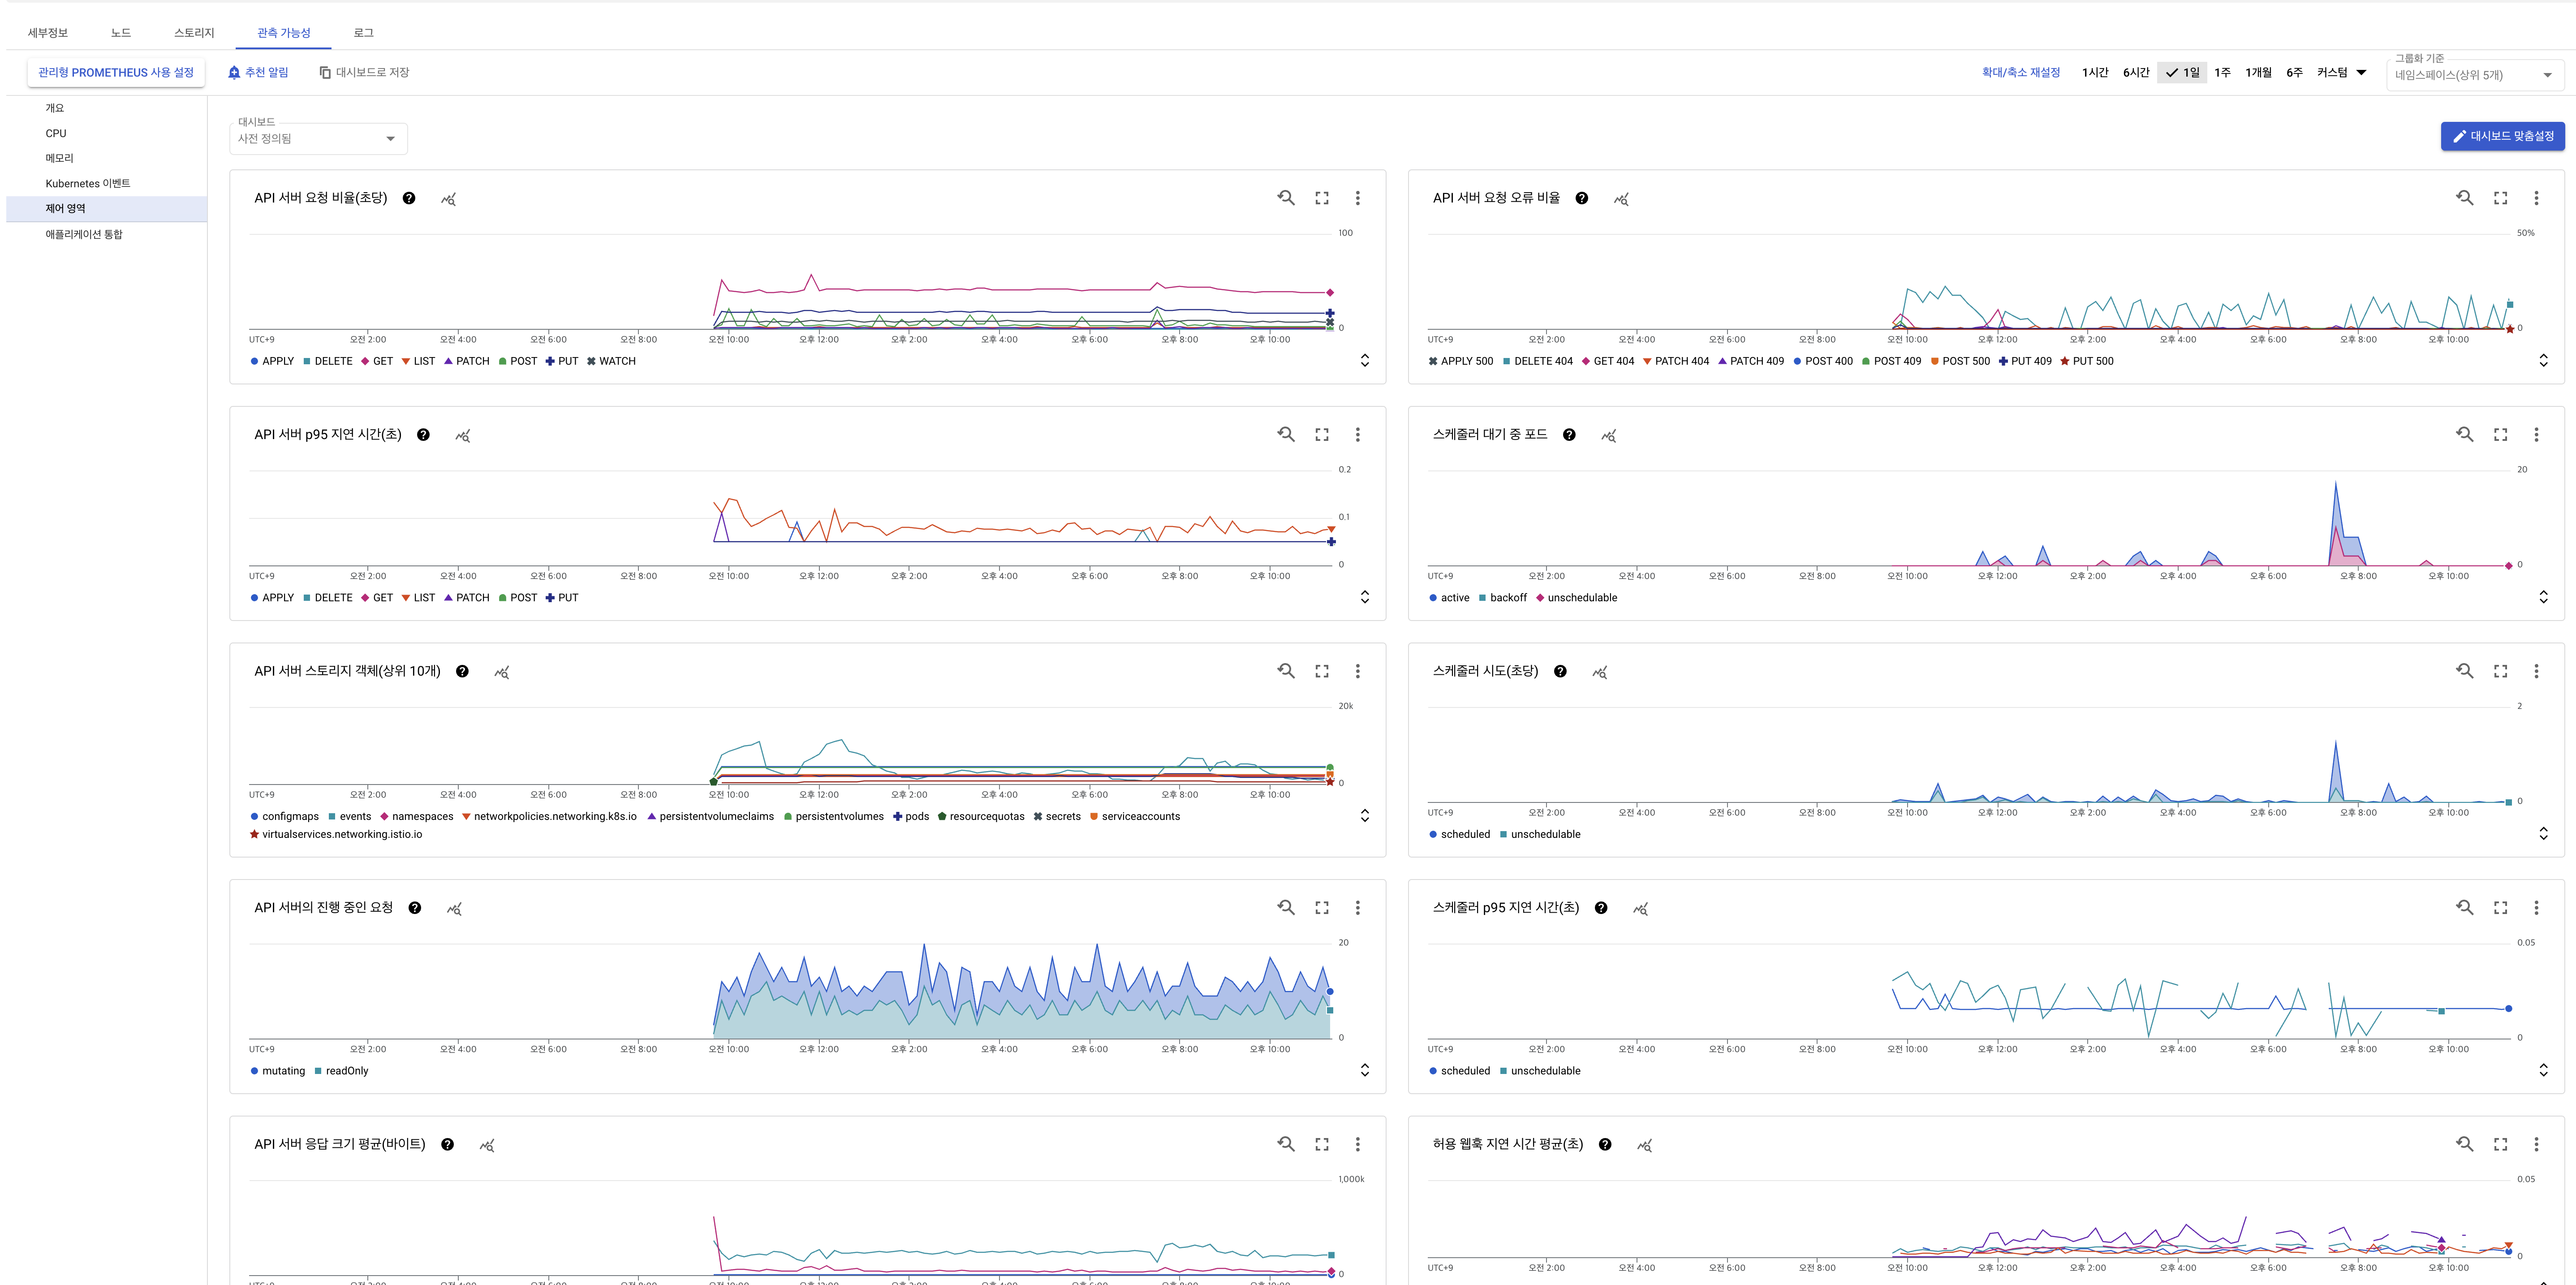This screenshot has width=2576, height=1285.
Task: Select the 1주 time range
Action: (x=2222, y=72)
